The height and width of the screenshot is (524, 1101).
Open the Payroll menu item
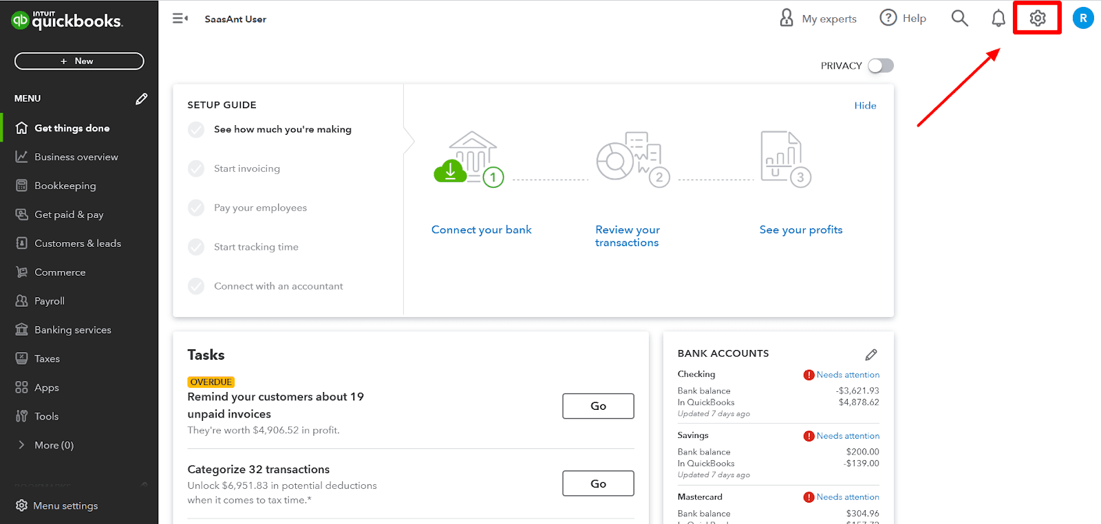(x=79, y=301)
